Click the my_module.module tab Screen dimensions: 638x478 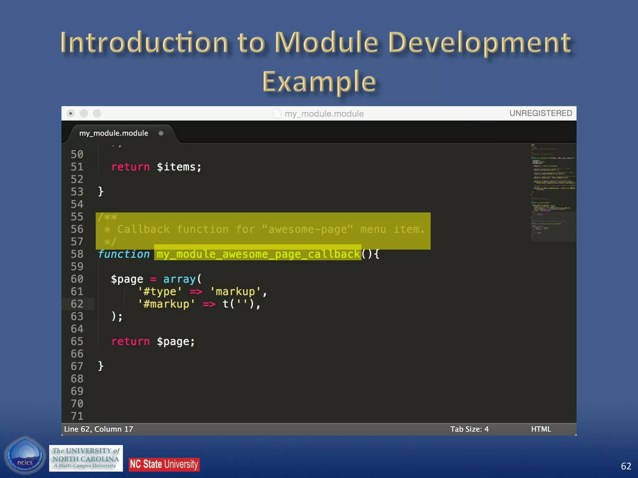(x=114, y=133)
